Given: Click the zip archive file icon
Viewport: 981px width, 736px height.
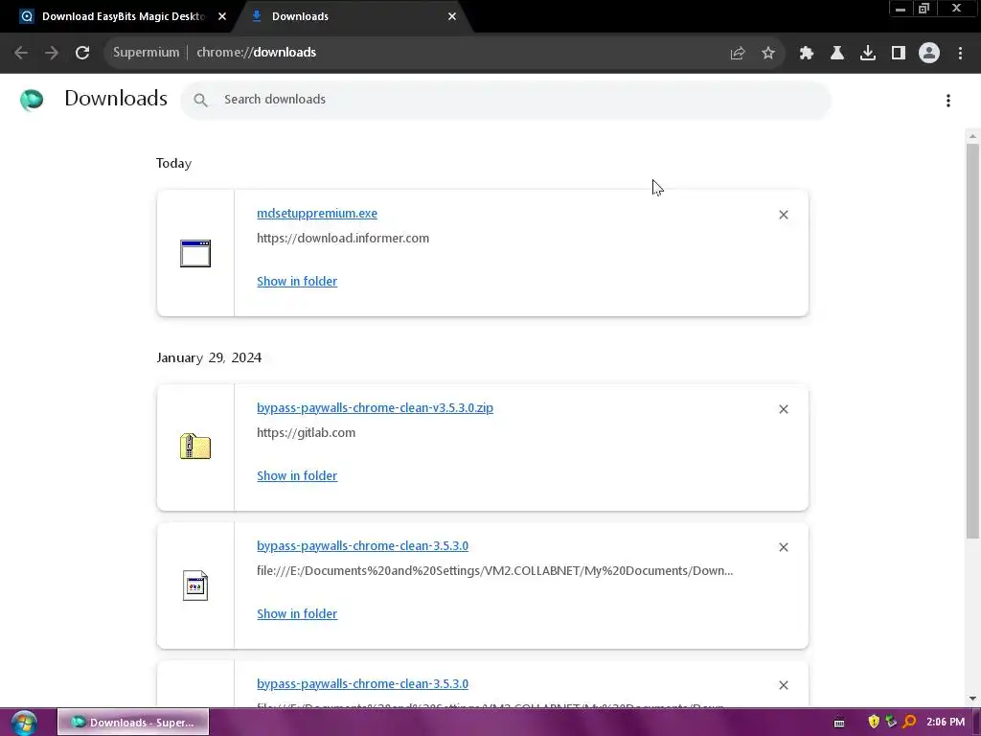Looking at the screenshot, I should click(x=195, y=447).
